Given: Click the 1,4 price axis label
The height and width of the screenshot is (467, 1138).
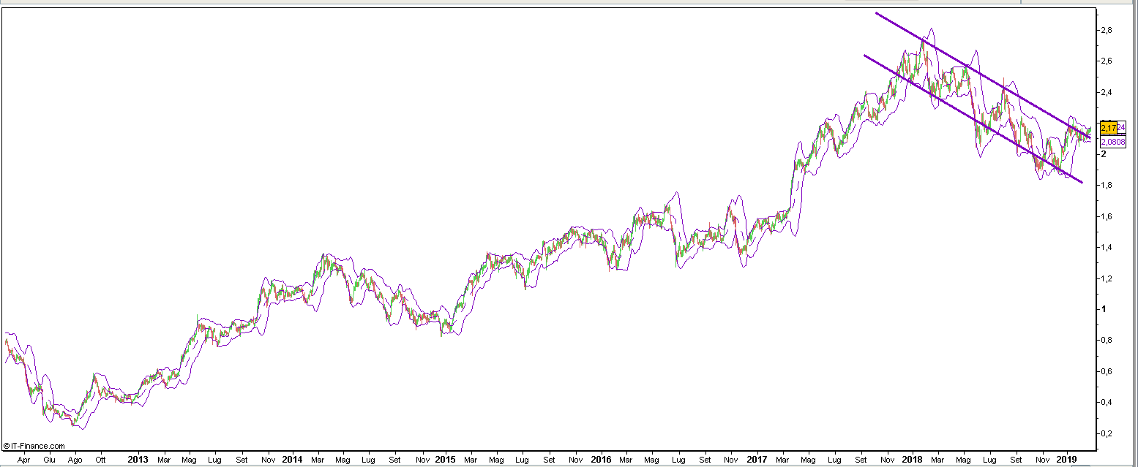Looking at the screenshot, I should coord(1107,247).
